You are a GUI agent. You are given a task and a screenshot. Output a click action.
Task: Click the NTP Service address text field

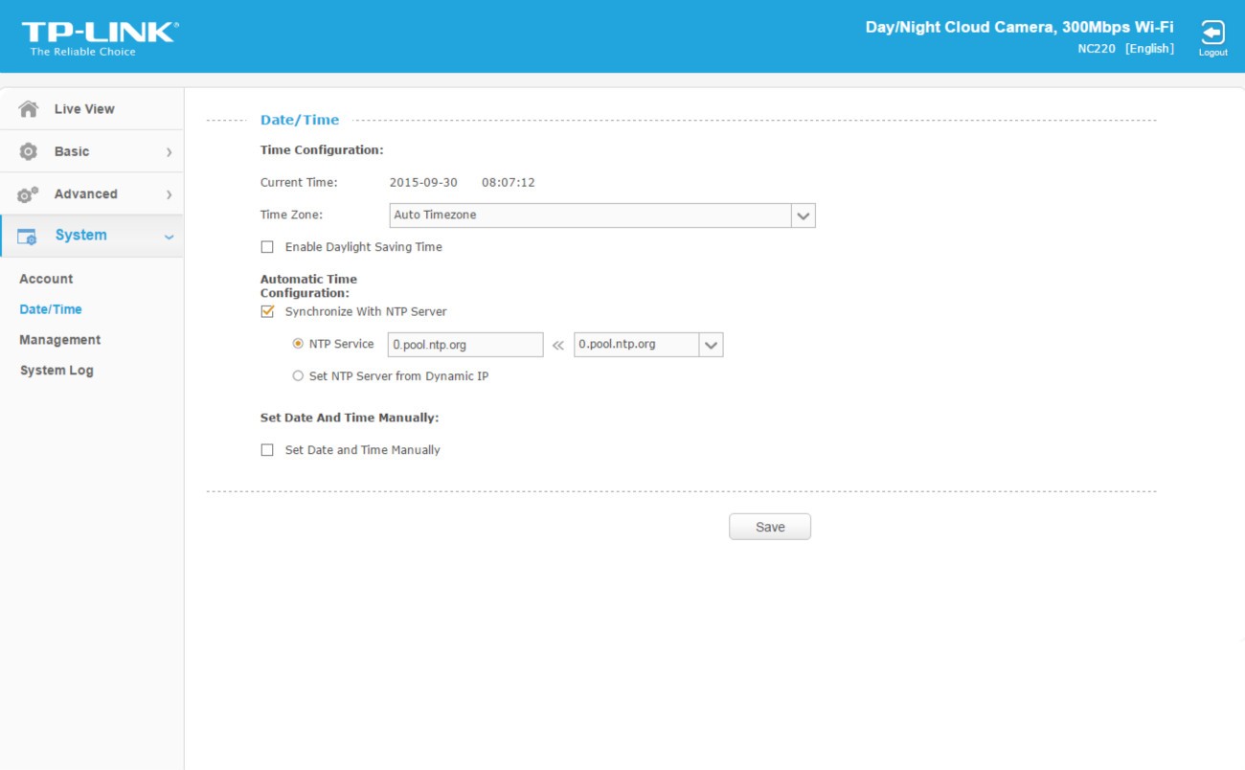[x=464, y=345]
